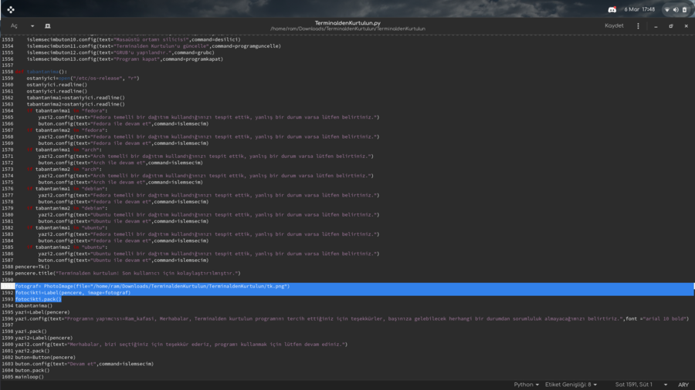This screenshot has width=695, height=390.
Task: Click line 1602 buton=Button(pencere)
Action: (46, 358)
